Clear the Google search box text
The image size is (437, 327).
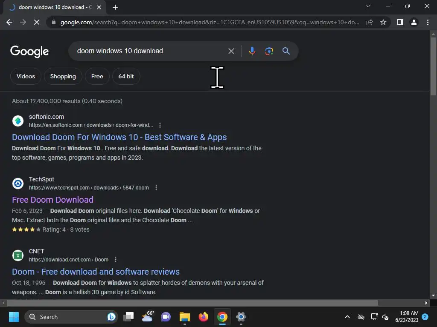231,51
